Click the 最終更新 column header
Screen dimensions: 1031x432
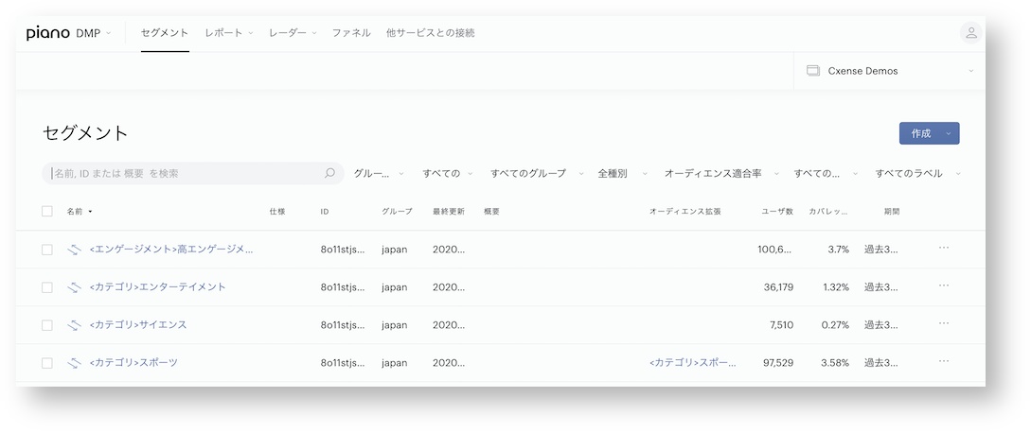pyautogui.click(x=449, y=212)
